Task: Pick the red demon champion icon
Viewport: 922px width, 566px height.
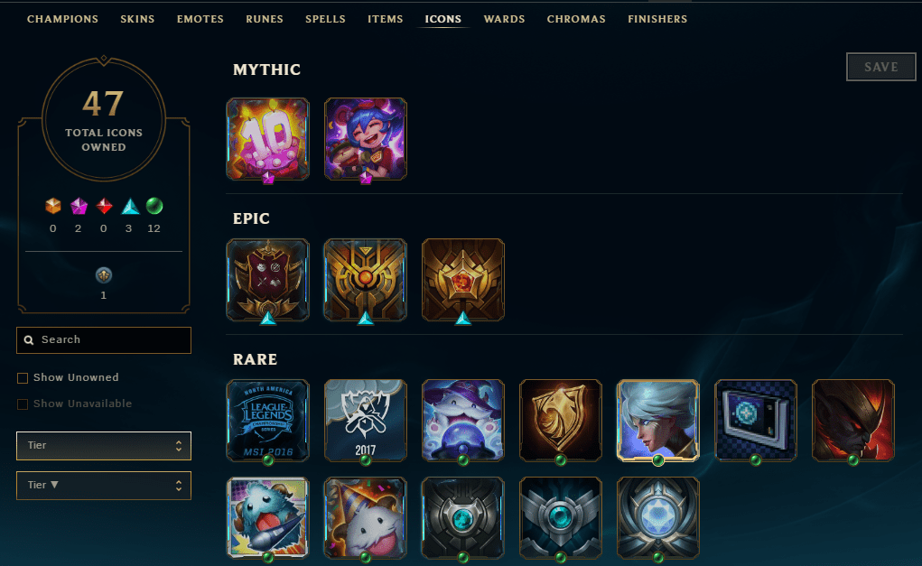Action: (853, 421)
